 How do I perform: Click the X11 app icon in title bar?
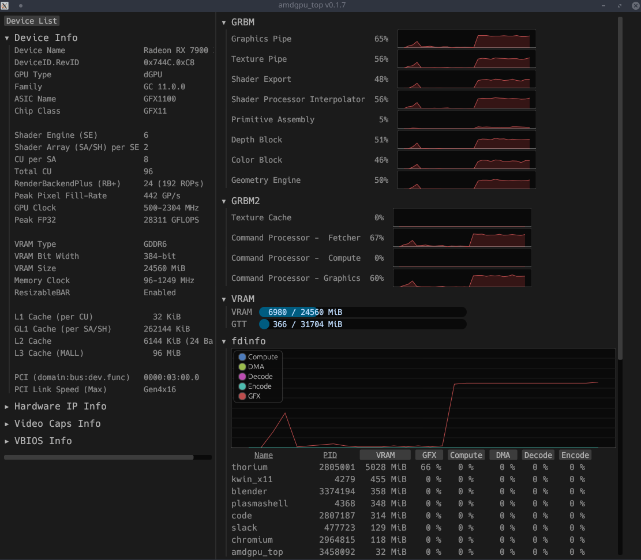click(5, 5)
